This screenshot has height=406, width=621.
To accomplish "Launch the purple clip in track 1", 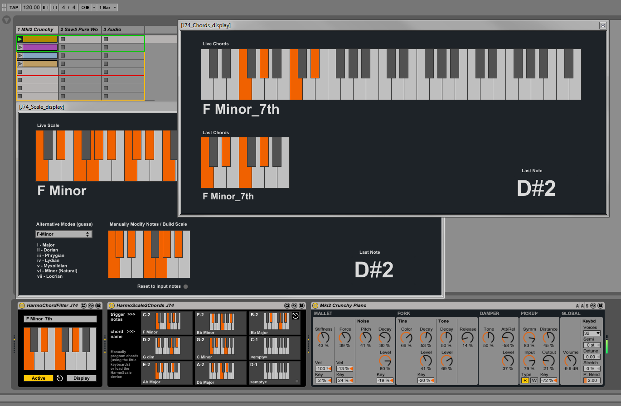I will [x=20, y=47].
